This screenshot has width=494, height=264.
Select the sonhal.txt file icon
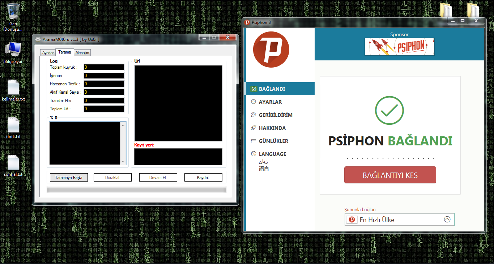tap(13, 166)
